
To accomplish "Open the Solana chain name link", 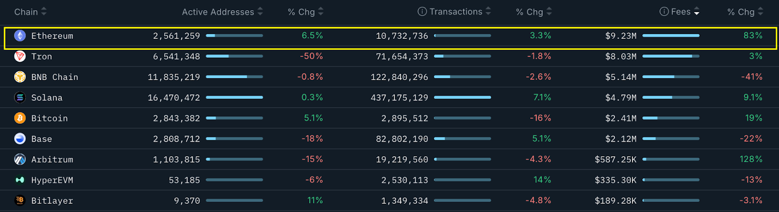I will 47,98.
